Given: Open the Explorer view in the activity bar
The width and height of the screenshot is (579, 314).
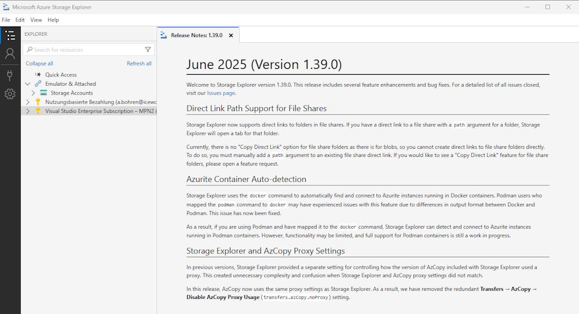Looking at the screenshot, I should click(10, 35).
